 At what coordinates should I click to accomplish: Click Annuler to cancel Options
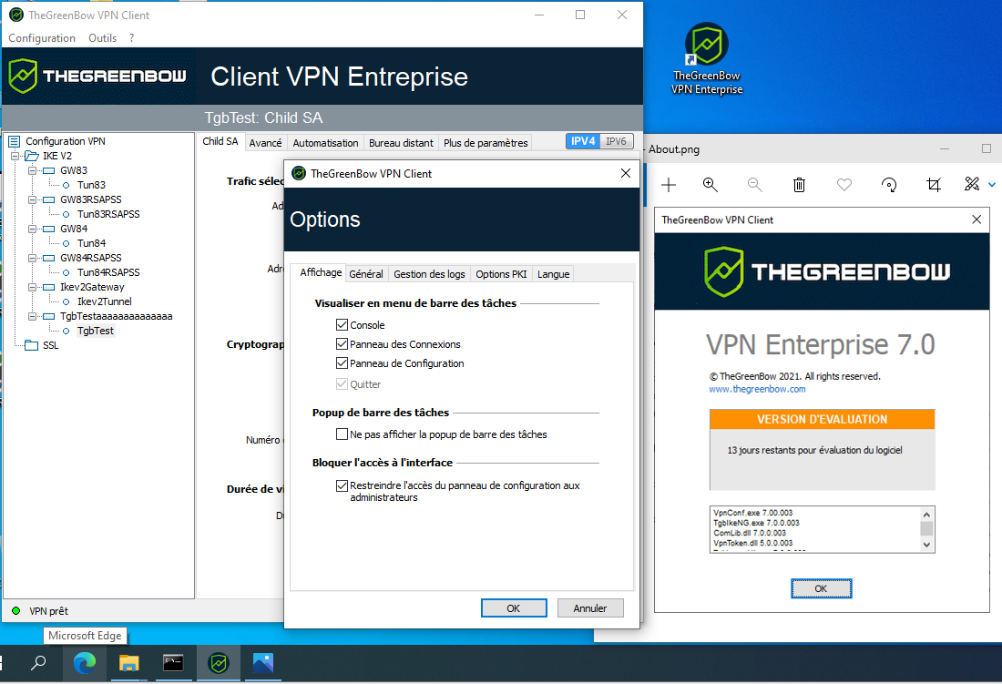click(590, 608)
